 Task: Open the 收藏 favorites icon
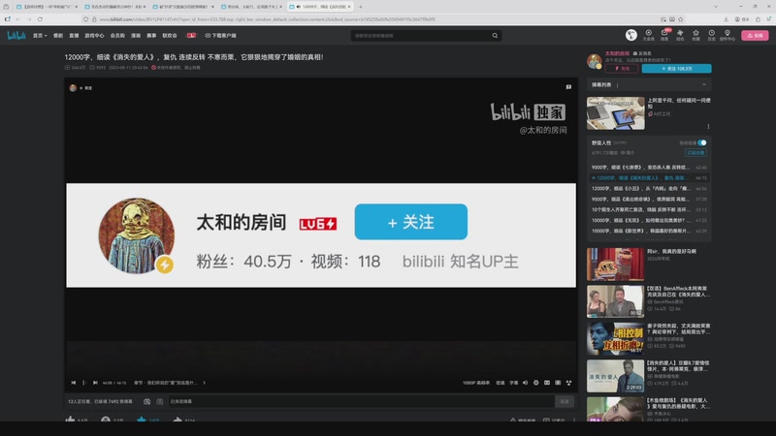tap(695, 35)
